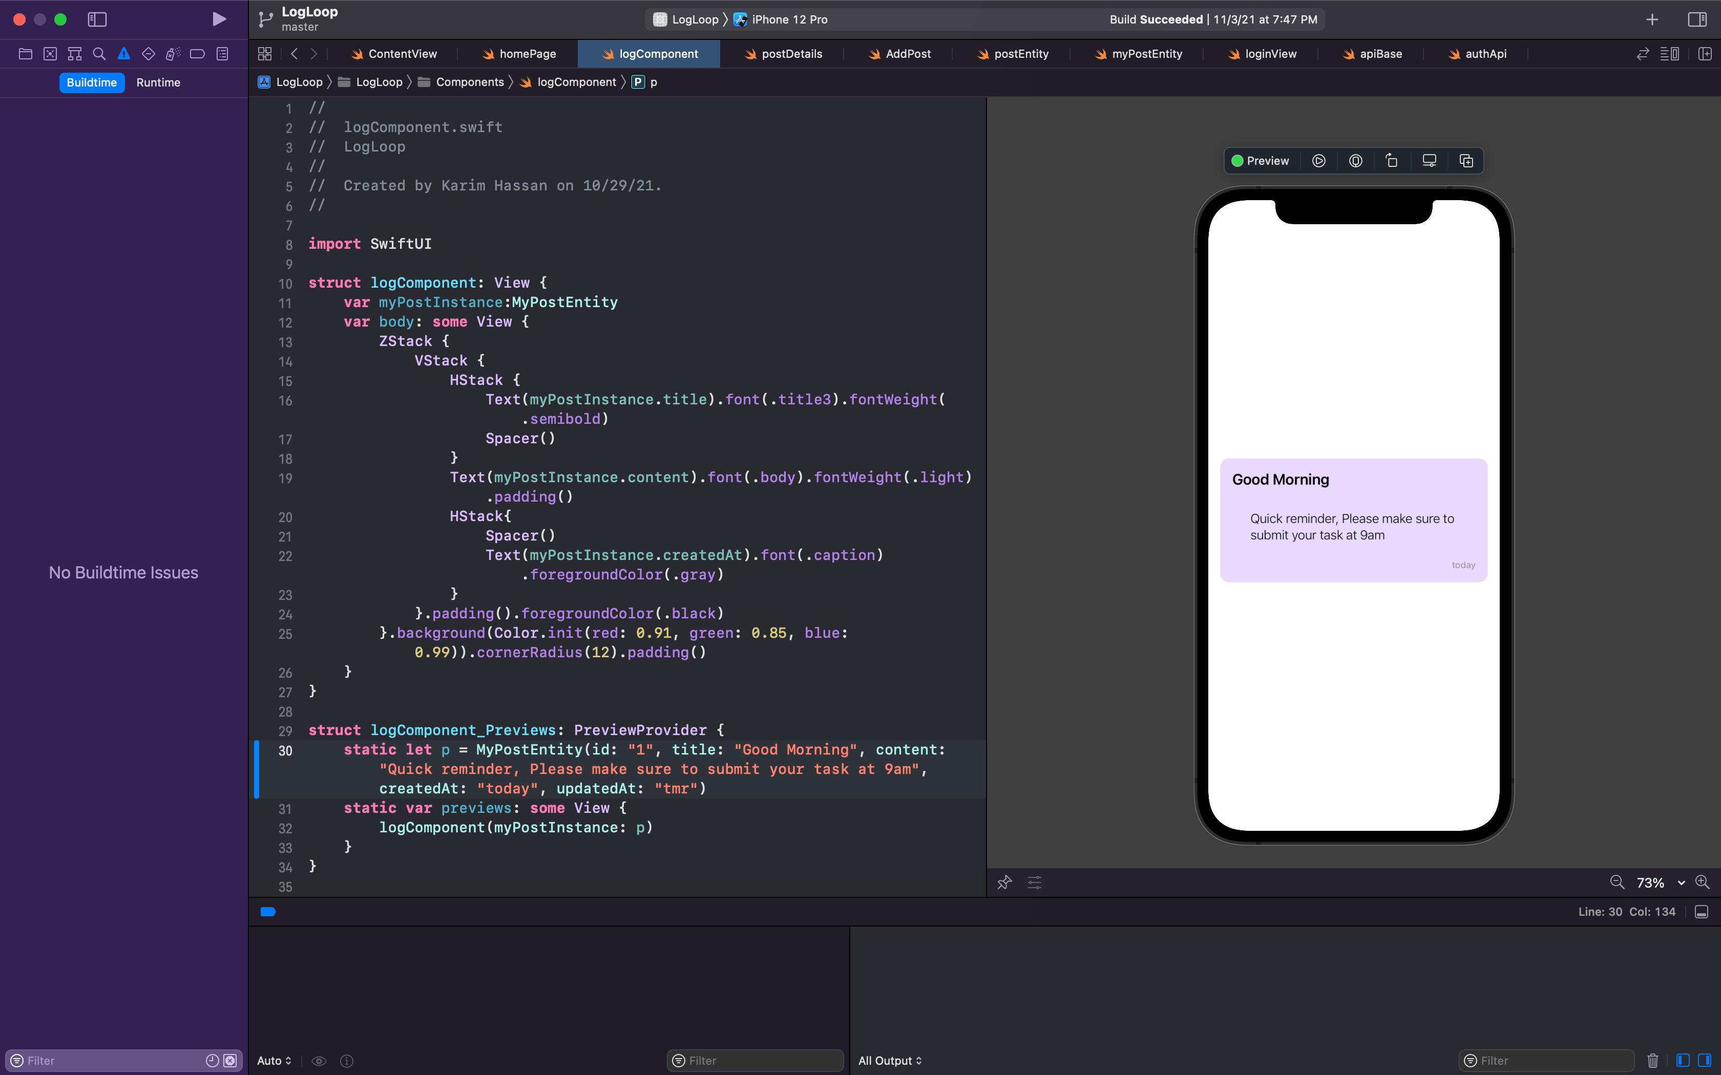Go forward in editor history
The width and height of the screenshot is (1721, 1075).
[313, 54]
